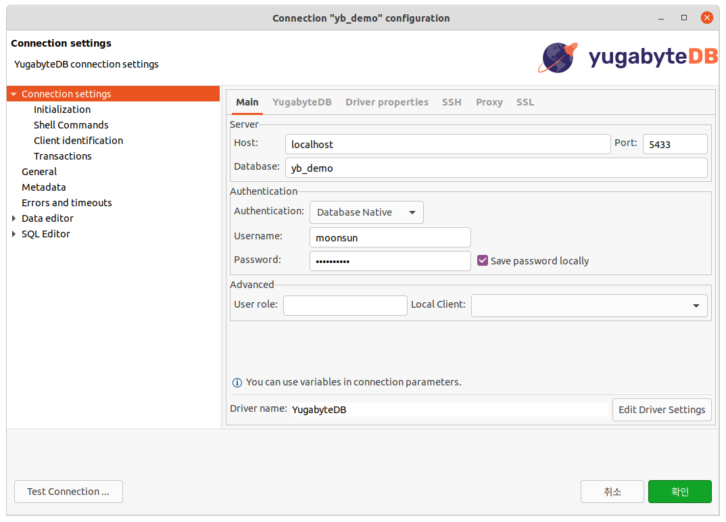Viewport: 726px width, 522px height.
Task: Select the SQL Editor tree item
Action: click(45, 234)
